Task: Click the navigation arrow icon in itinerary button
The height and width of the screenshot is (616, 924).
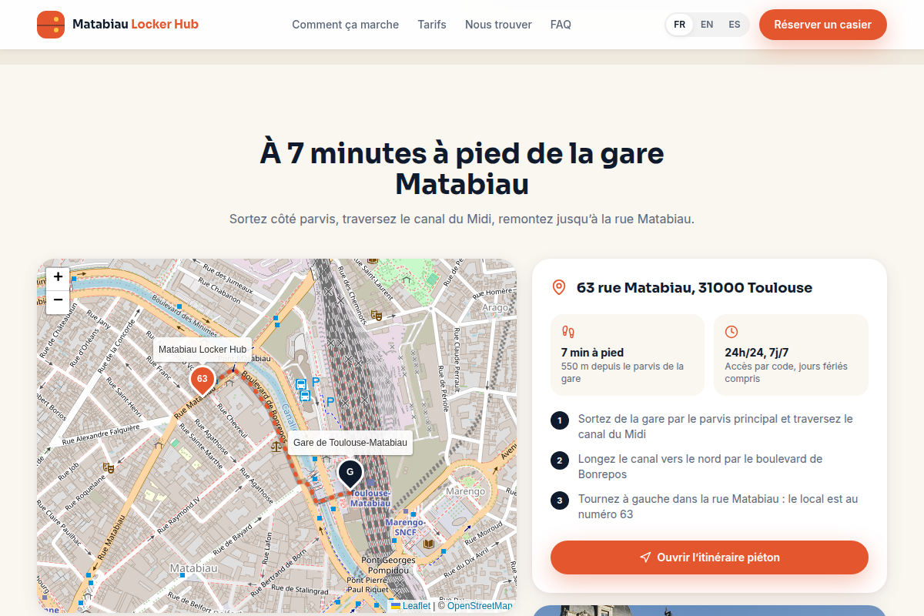Action: coord(645,557)
